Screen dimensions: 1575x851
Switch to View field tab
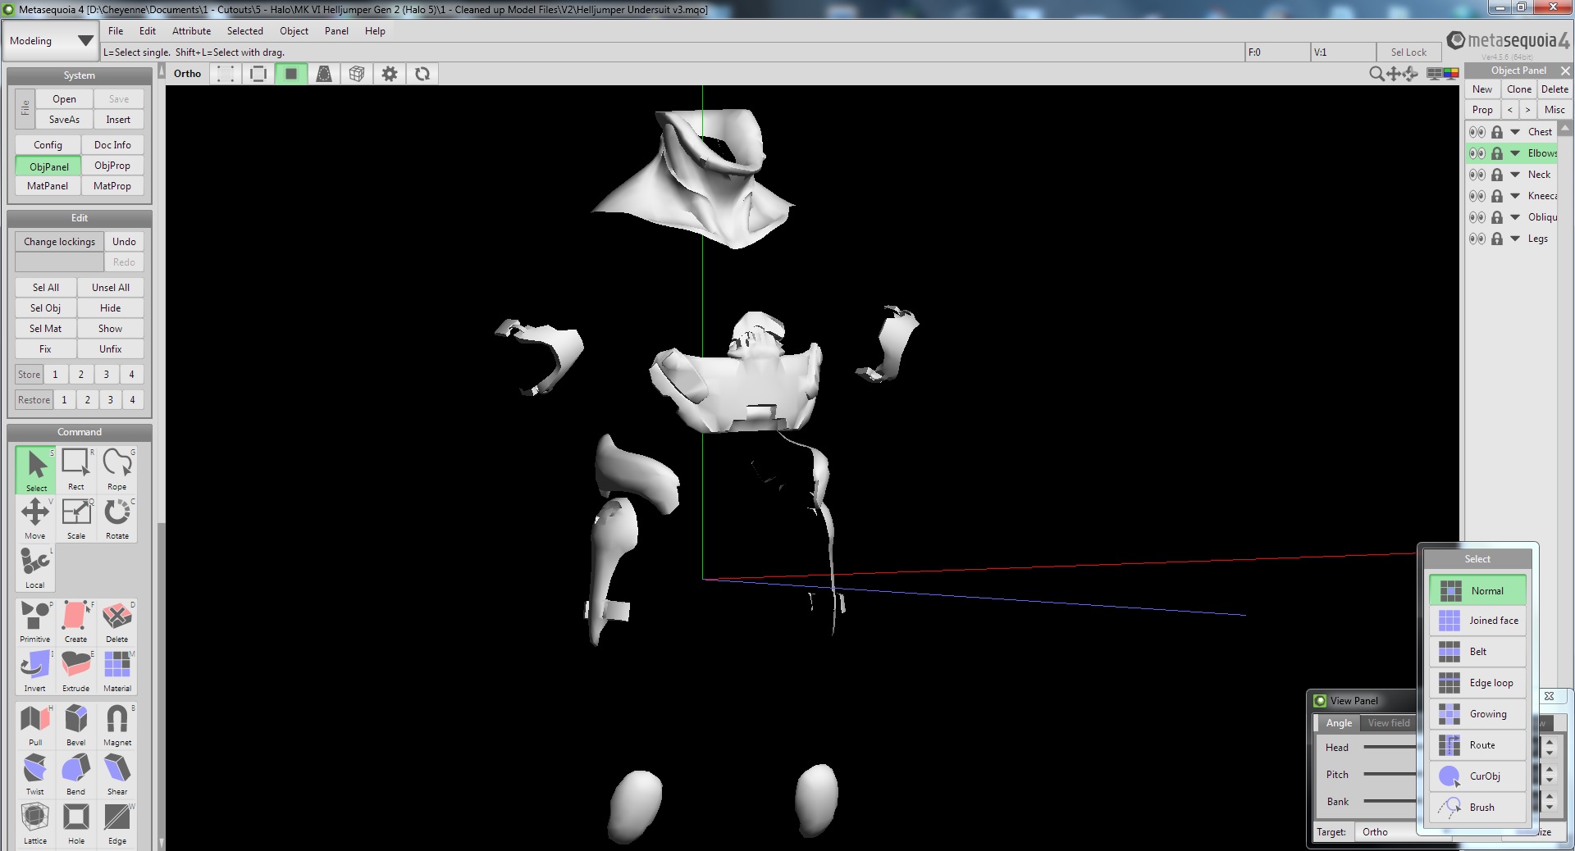[x=1389, y=723]
